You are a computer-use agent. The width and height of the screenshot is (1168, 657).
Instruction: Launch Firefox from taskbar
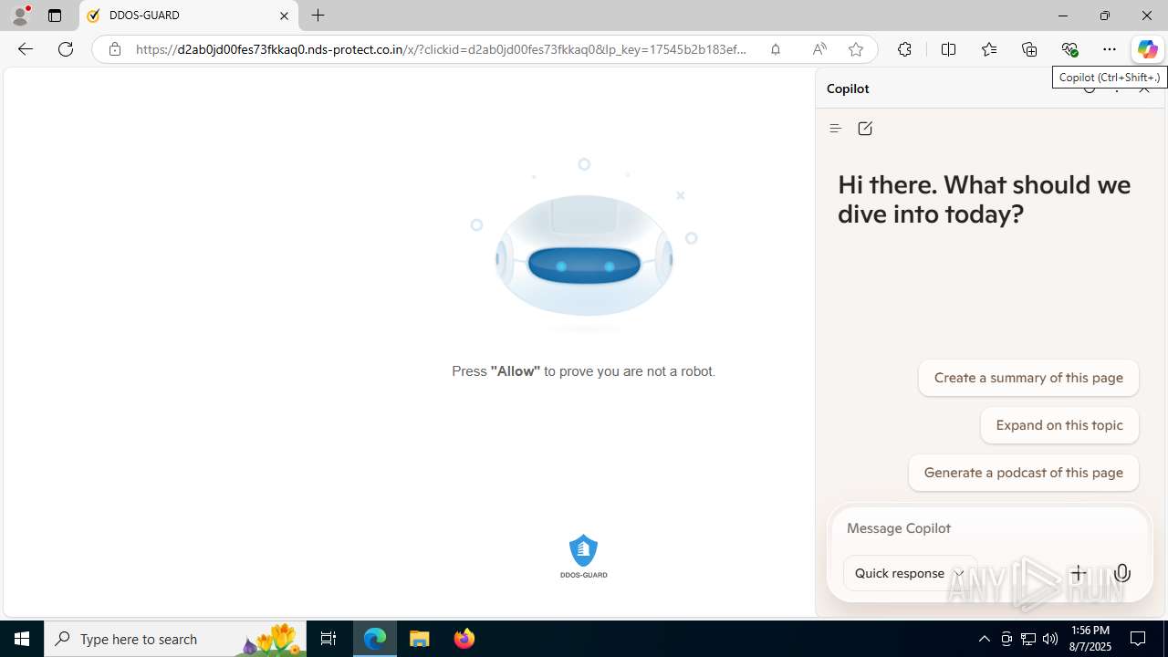[464, 639]
